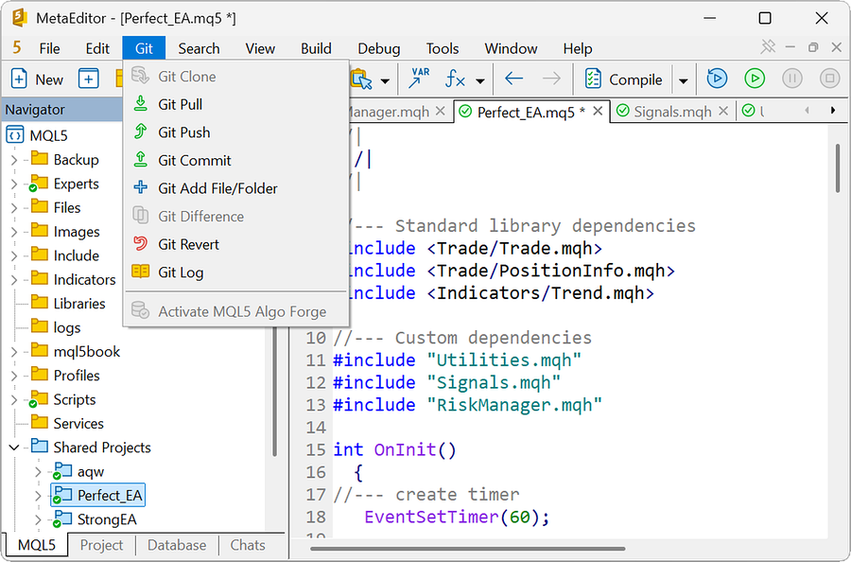The image size is (851, 562).
Task: Navigate back with the left arrow
Action: [514, 79]
